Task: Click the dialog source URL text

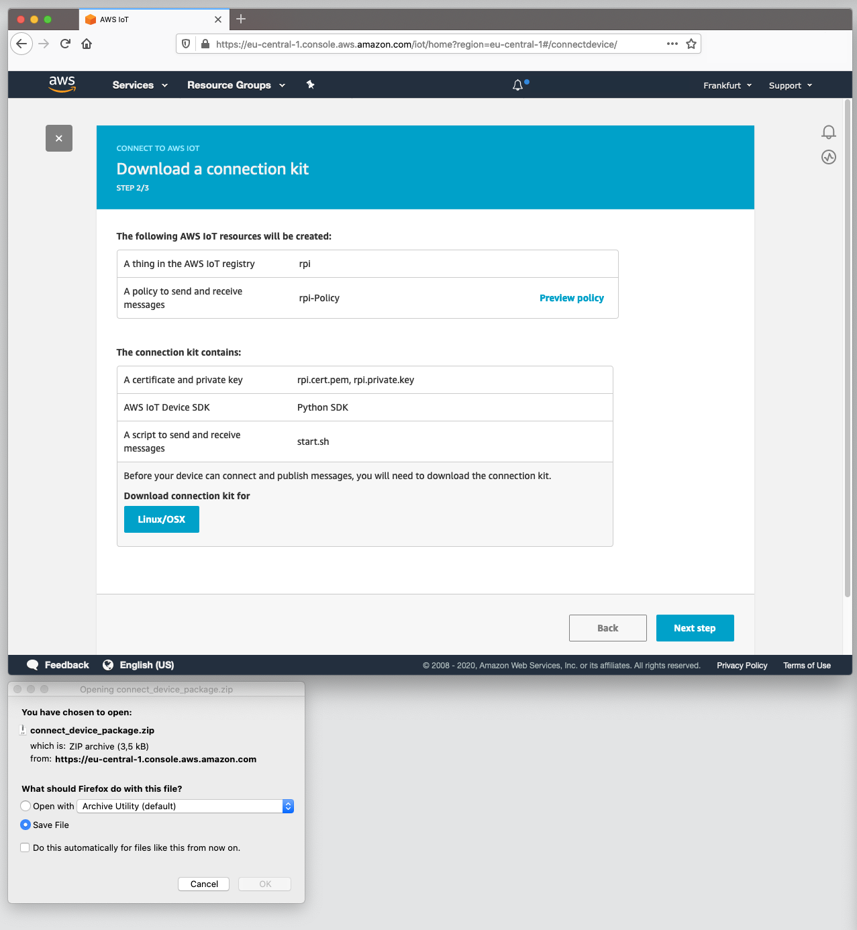Action: click(x=156, y=759)
